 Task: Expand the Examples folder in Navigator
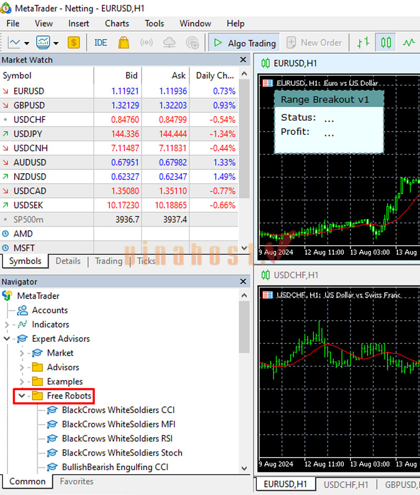point(21,381)
